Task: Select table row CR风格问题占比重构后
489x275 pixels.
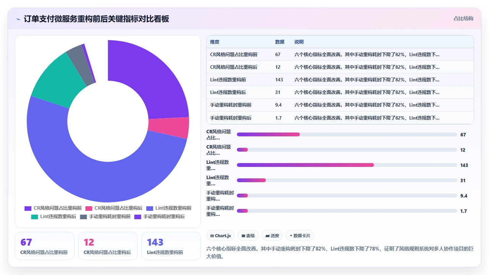Action: click(x=340, y=67)
